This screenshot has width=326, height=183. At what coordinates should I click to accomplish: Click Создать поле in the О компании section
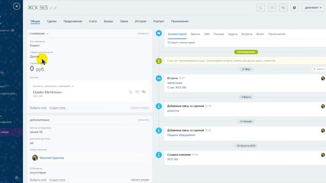(57, 108)
